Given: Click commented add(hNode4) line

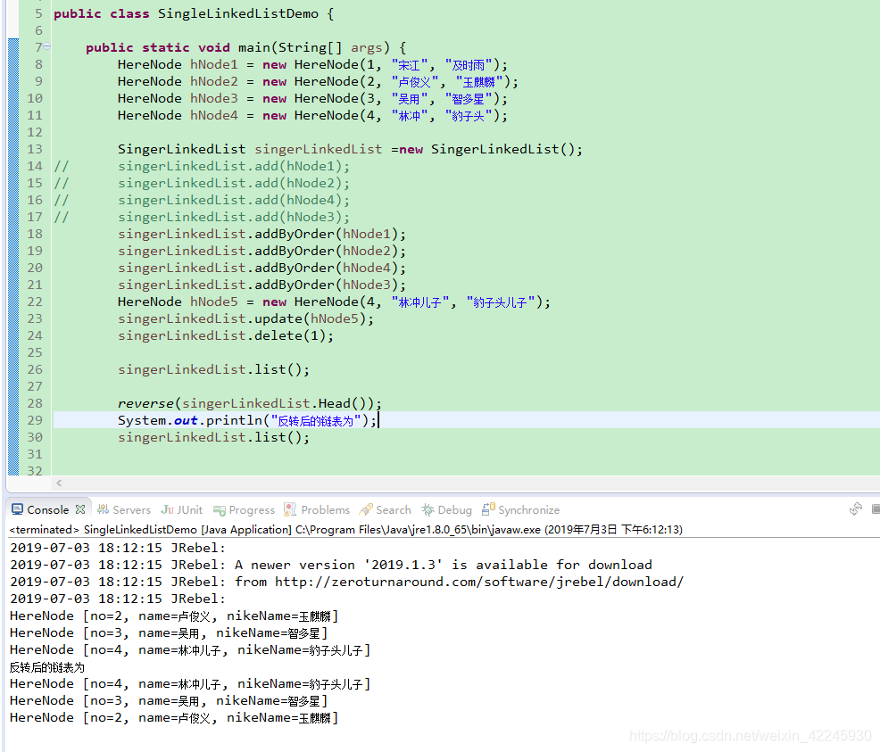Looking at the screenshot, I should 234,200.
